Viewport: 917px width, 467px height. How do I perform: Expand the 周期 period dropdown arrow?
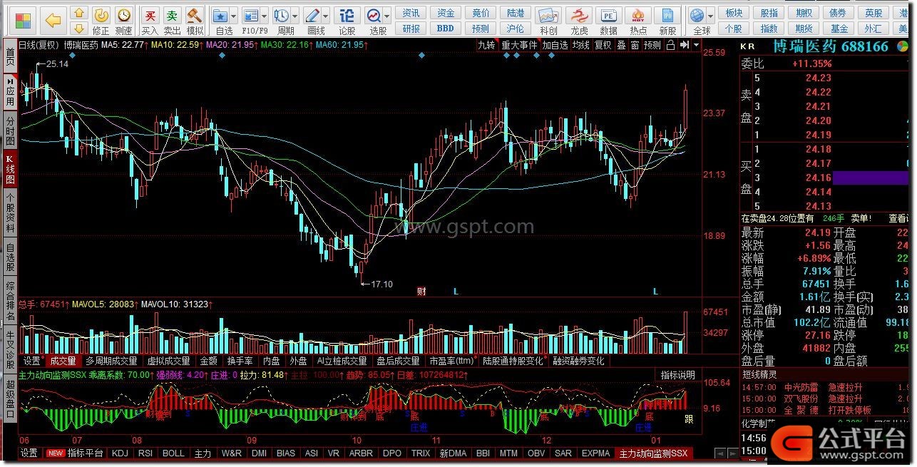[294, 16]
